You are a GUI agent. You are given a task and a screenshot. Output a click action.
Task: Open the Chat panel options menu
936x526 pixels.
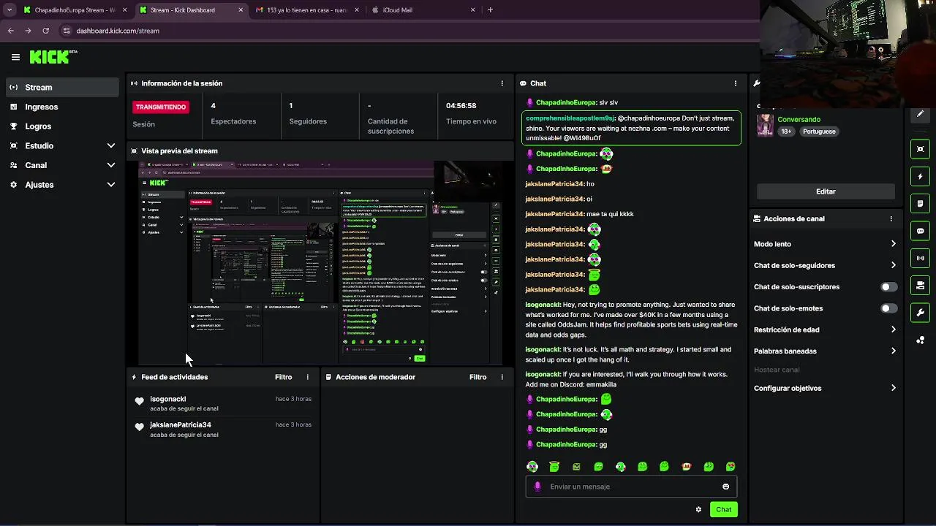736,83
